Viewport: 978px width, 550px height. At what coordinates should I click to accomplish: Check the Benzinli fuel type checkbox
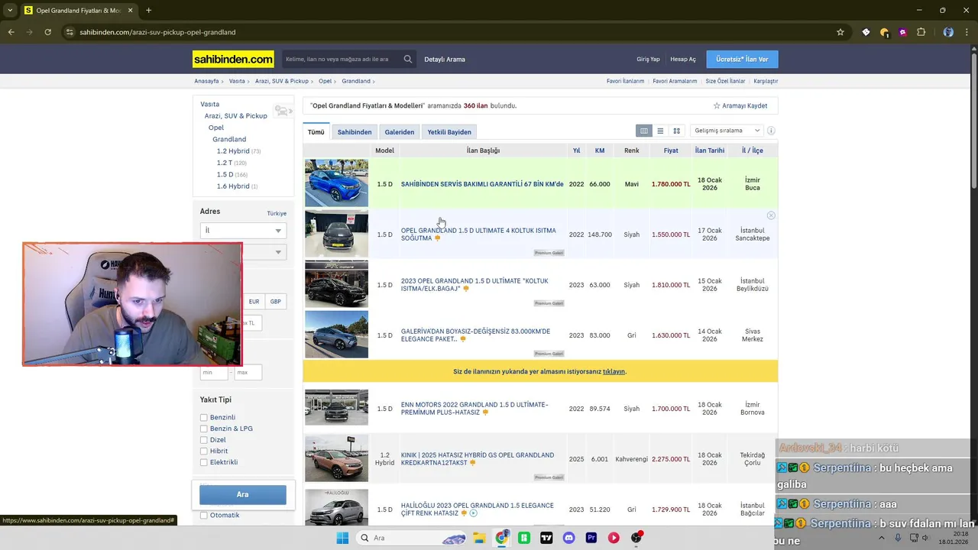204,418
